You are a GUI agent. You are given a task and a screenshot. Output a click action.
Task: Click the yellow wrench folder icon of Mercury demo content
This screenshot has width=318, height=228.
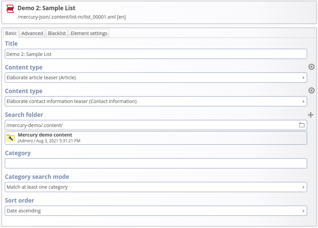pos(11,138)
